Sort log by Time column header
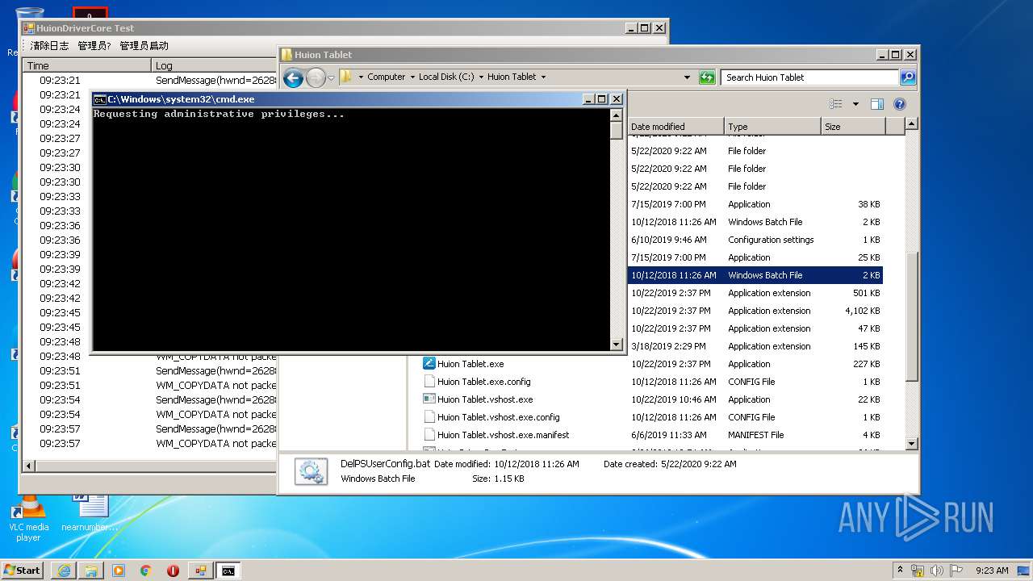Image resolution: width=1033 pixels, height=581 pixels. click(87, 65)
